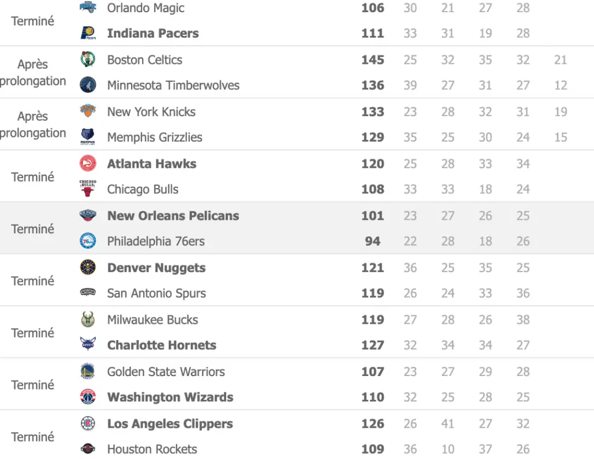Click the Chicago Bulls logo
Image resolution: width=594 pixels, height=459 pixels.
point(88,189)
